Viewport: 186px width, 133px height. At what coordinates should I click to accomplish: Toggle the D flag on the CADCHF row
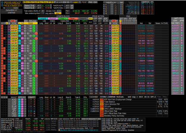click(4, 38)
